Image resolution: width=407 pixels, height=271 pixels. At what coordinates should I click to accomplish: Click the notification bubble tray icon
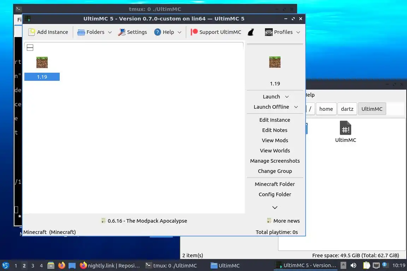coord(385,265)
